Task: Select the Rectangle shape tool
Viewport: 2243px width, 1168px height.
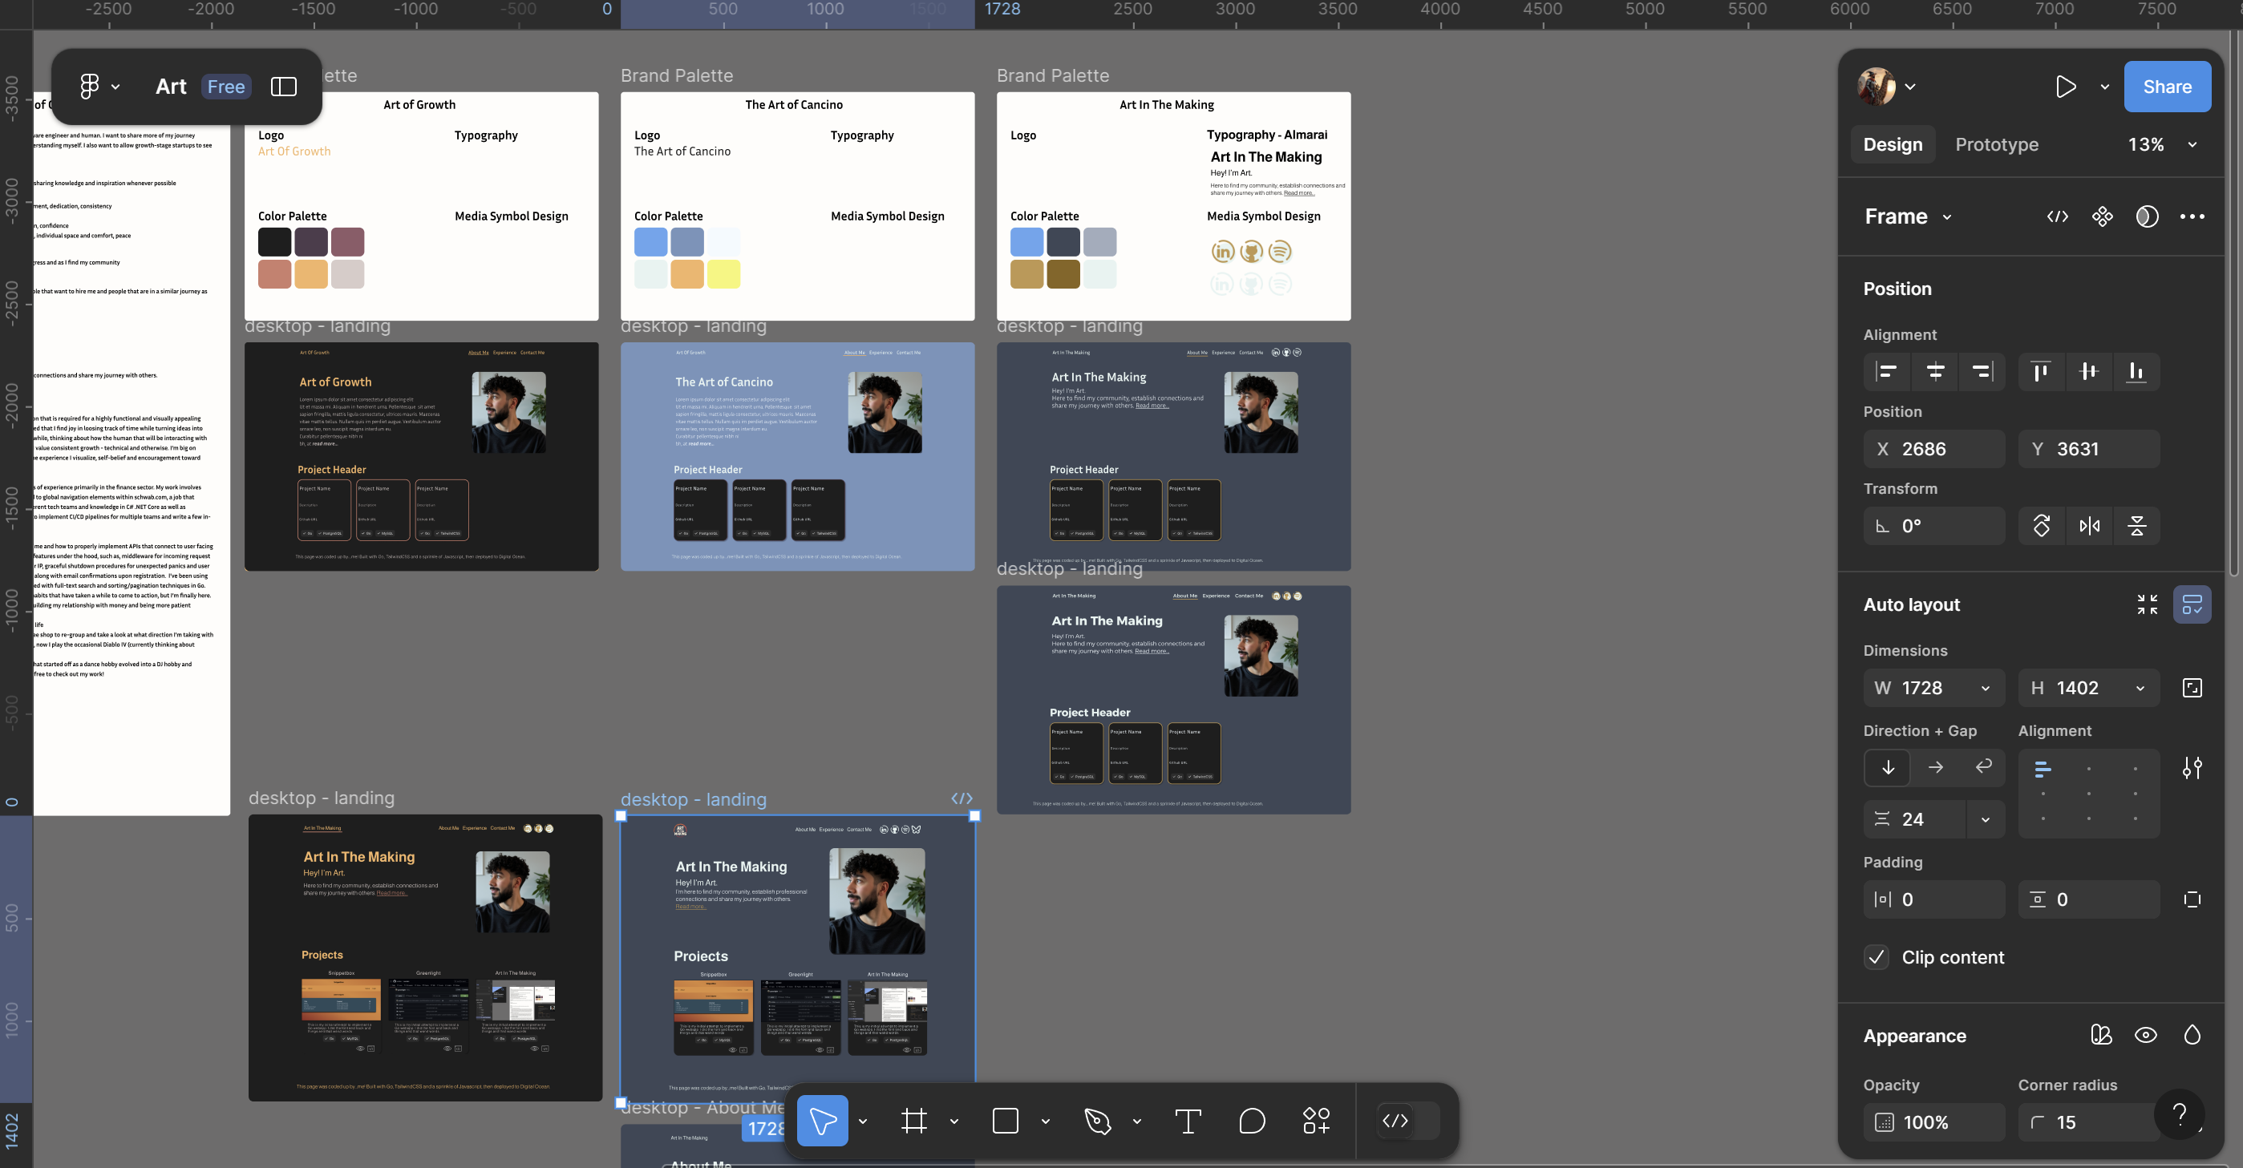Action: [1005, 1121]
